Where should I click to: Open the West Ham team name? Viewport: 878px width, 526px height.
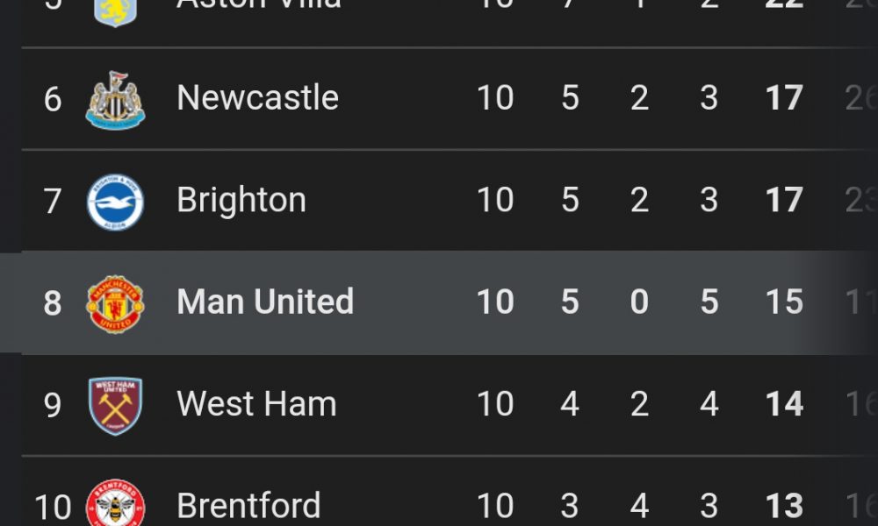coord(256,404)
